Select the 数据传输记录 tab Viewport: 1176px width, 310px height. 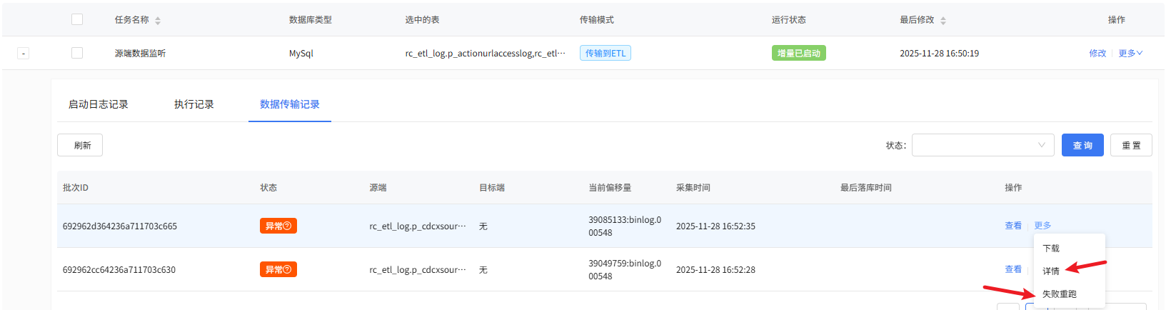tap(290, 104)
